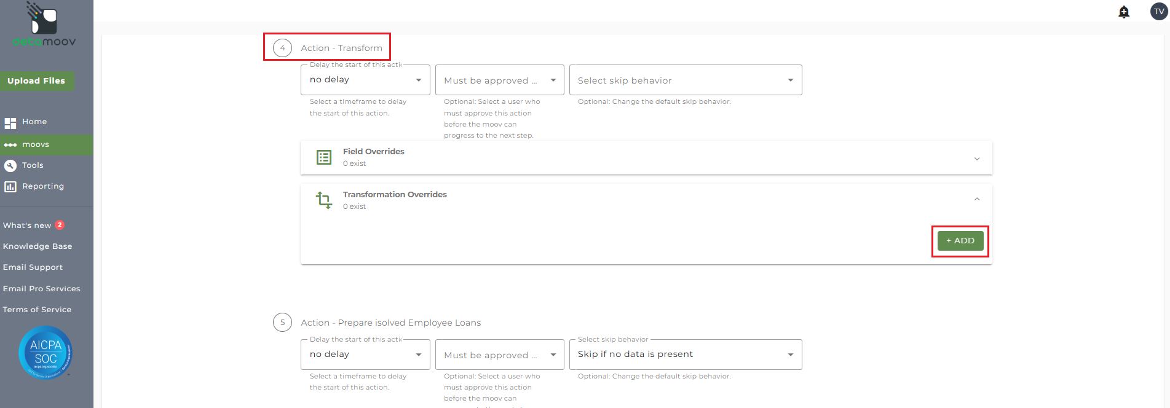This screenshot has height=408, width=1170.
Task: Open What's new menu item
Action: [27, 226]
